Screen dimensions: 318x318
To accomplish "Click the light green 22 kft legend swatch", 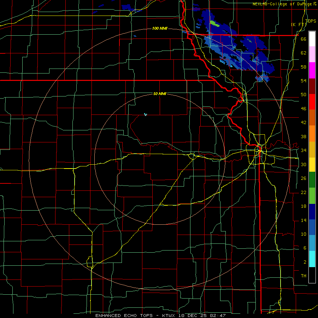I will tap(312, 196).
